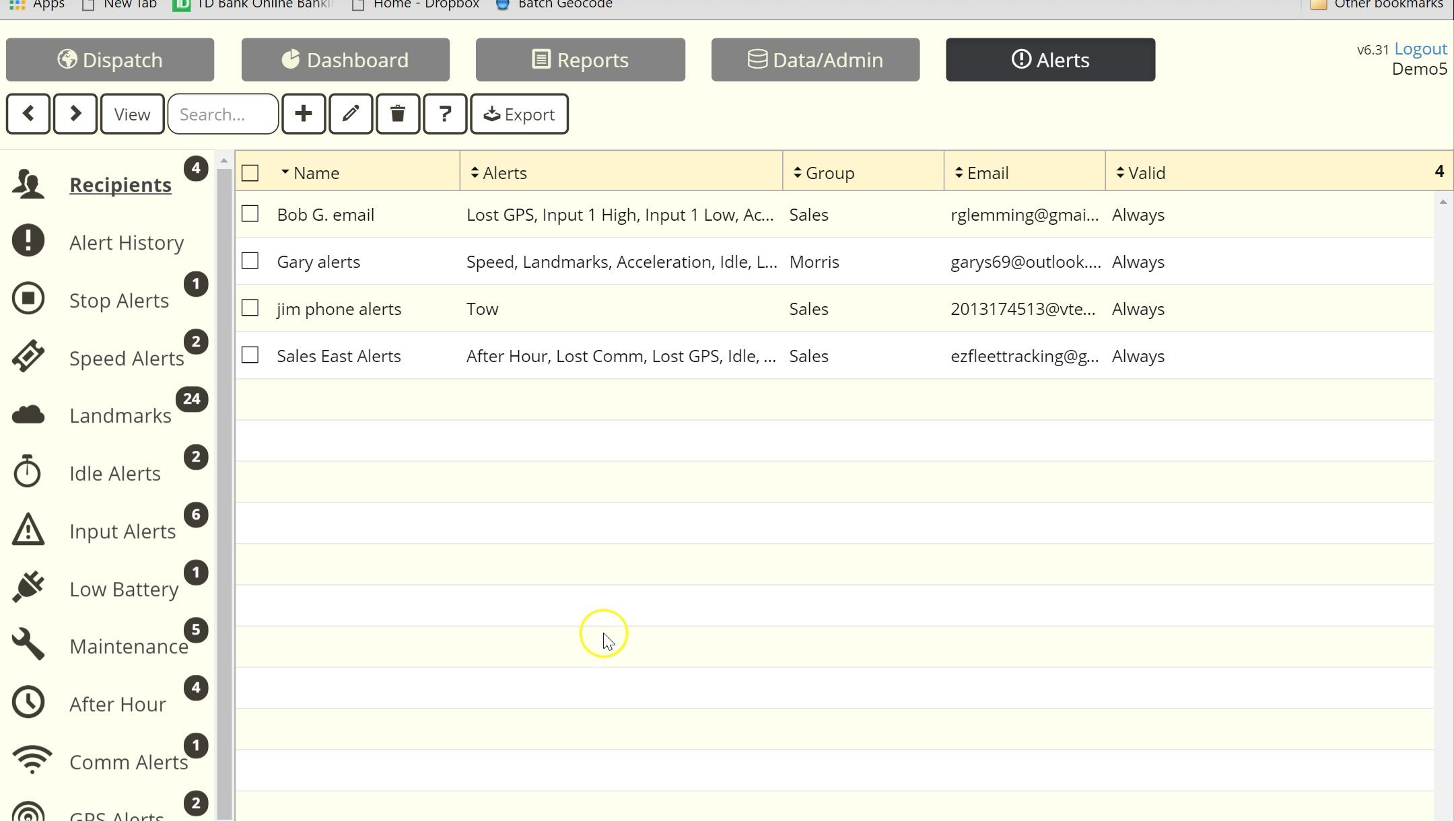The image size is (1454, 821).
Task: Select the edit pencil tool in toolbar
Action: (351, 114)
